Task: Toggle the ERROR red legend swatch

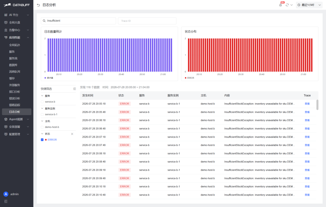Action: (186, 78)
